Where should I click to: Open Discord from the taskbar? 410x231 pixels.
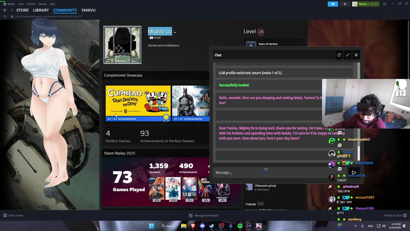pyautogui.click(x=202, y=226)
